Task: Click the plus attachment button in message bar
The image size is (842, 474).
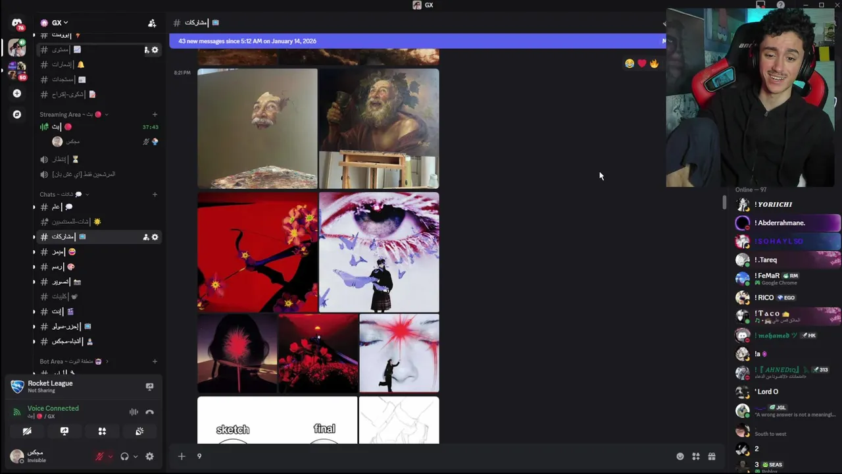Action: click(x=182, y=456)
